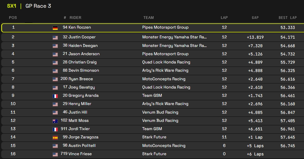Click the TEAM column header

[x=148, y=18]
